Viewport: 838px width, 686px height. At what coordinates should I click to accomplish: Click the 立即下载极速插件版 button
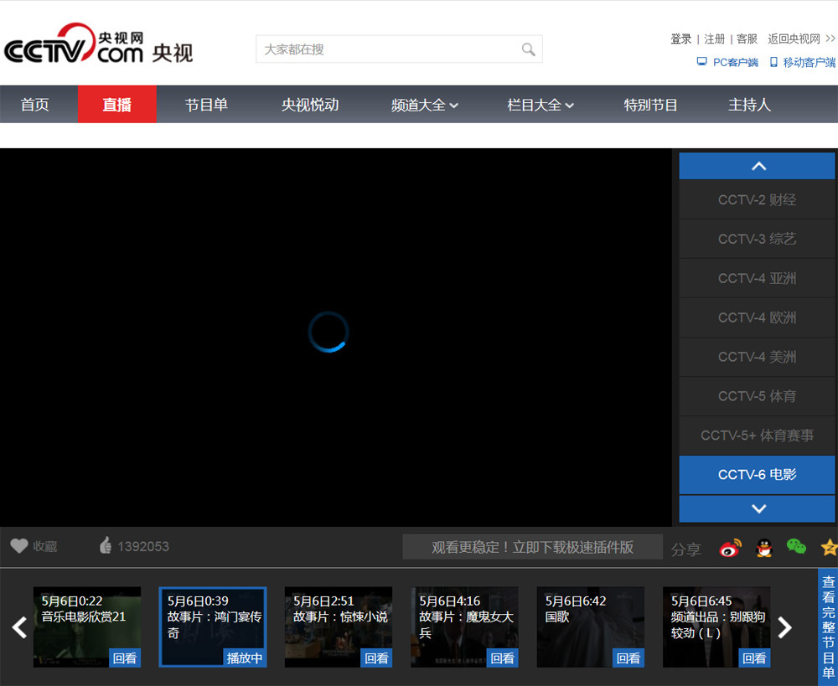[532, 546]
